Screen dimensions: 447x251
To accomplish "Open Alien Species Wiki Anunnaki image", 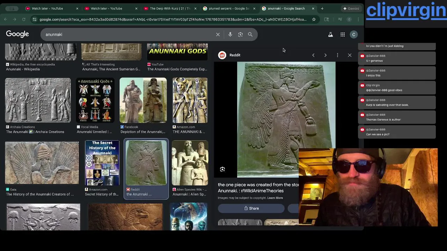I will [x=190, y=163].
